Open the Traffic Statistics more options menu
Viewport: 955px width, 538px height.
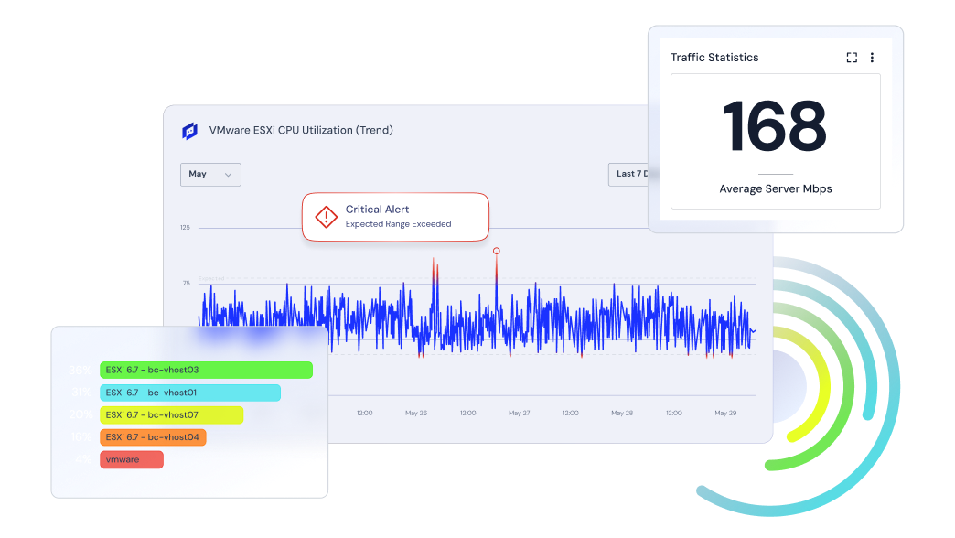(x=872, y=58)
